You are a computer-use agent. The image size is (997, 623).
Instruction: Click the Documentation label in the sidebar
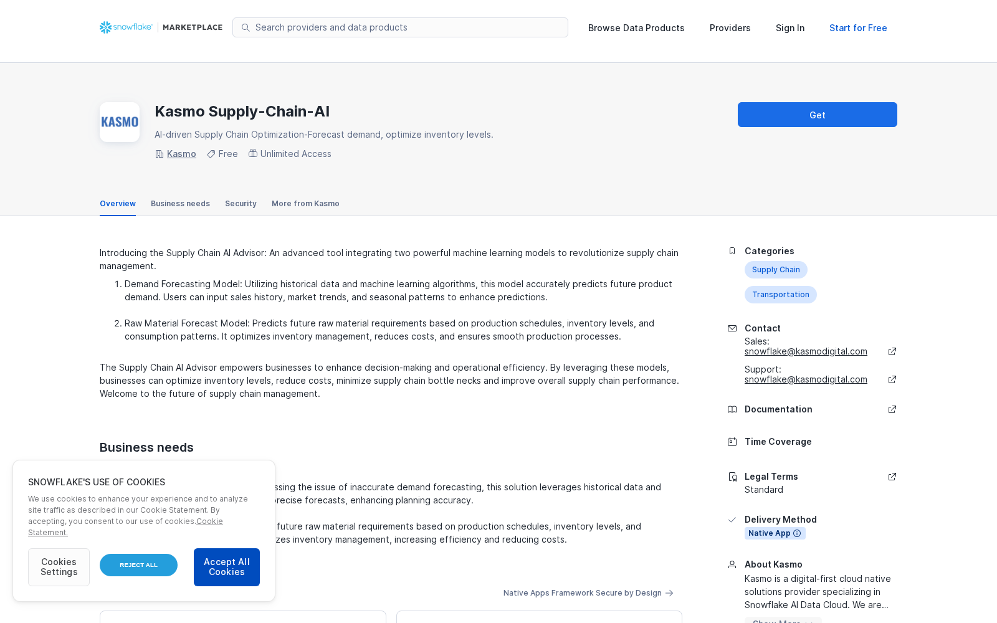coord(778,409)
